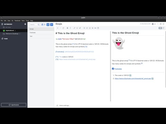Open the File menu
The height and width of the screenshot is (124, 166).
pos(2,21)
